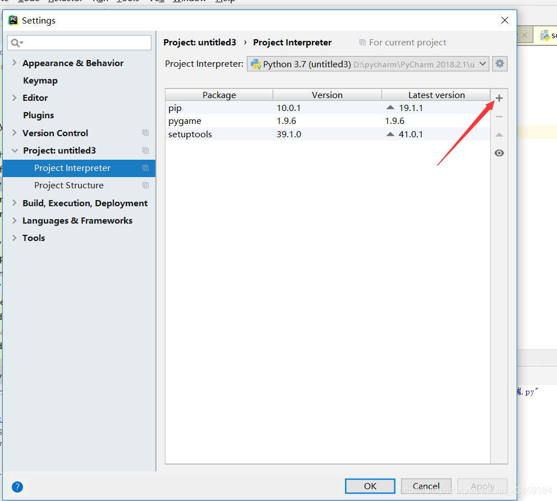The width and height of the screenshot is (557, 501).
Task: Click Python icon in interpreter dropdown
Action: [256, 64]
